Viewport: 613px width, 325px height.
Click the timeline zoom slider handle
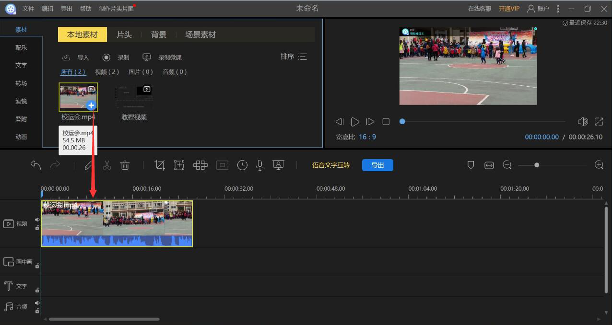[x=537, y=165]
